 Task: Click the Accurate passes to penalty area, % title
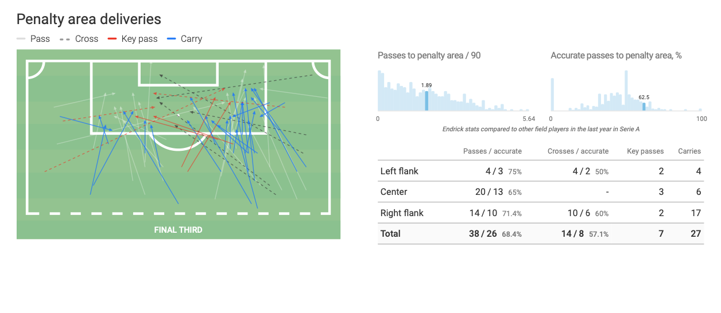coord(616,56)
